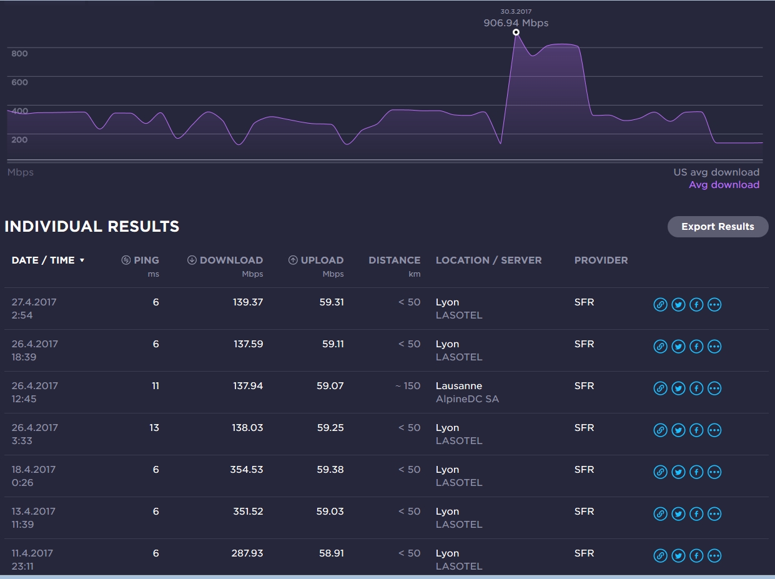Select the Provider column header

coord(601,260)
